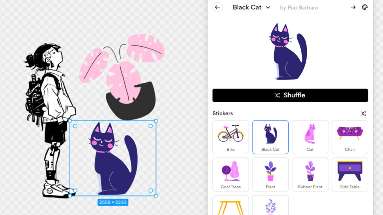Open the color palette icon
Screen dimensions: 383x215
click(365, 7)
